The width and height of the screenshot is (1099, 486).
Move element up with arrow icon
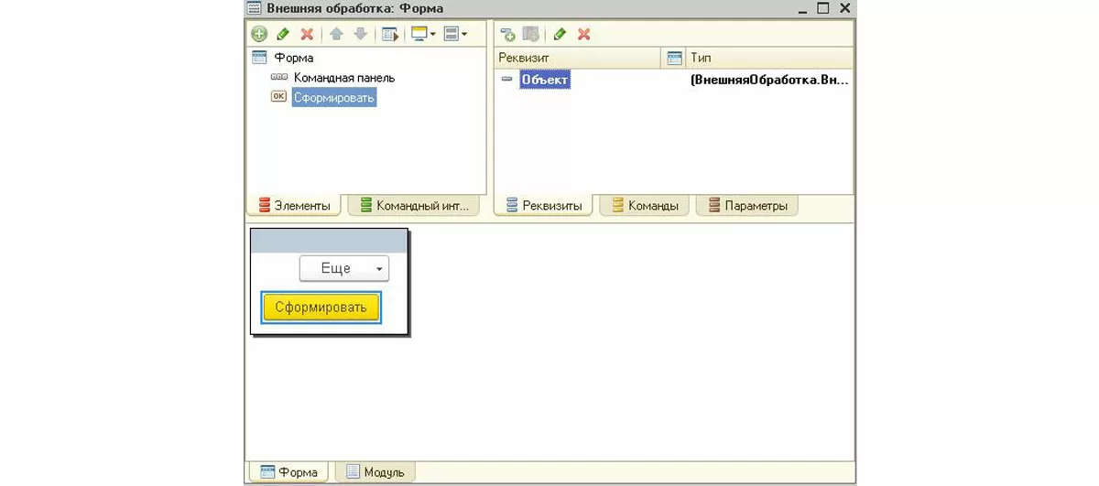pyautogui.click(x=337, y=34)
